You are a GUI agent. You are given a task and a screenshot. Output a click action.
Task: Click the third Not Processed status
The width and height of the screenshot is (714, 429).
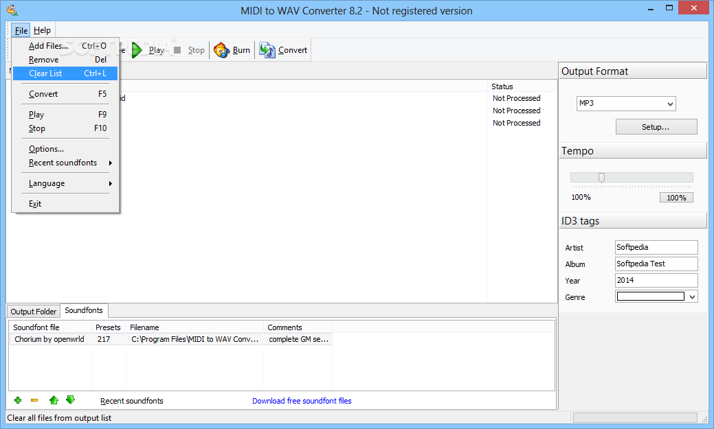(516, 123)
